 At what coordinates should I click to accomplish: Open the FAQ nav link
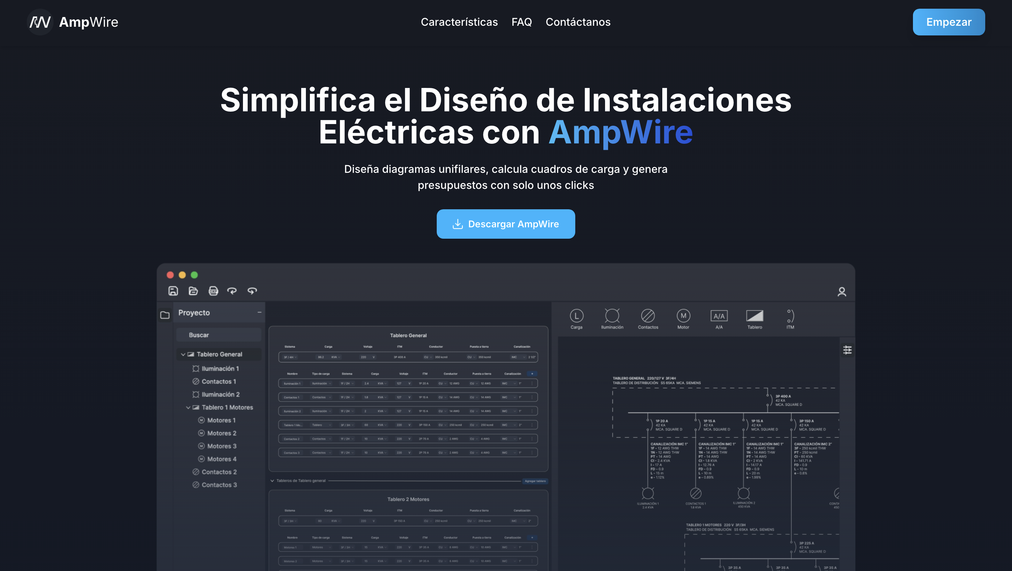521,22
